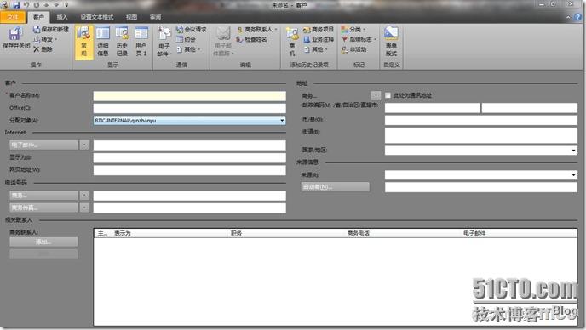Image resolution: width=586 pixels, height=330 pixels.
Task: Click the 街道 (Street) text box
Action: tap(481, 135)
